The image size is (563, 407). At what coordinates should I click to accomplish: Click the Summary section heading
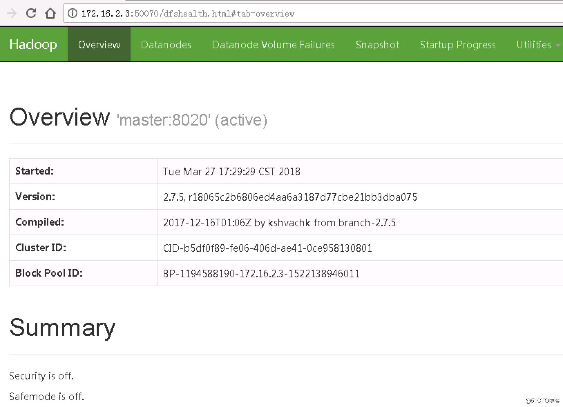(x=63, y=328)
